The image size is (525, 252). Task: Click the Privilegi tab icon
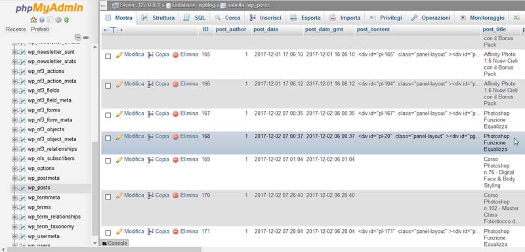coord(372,18)
